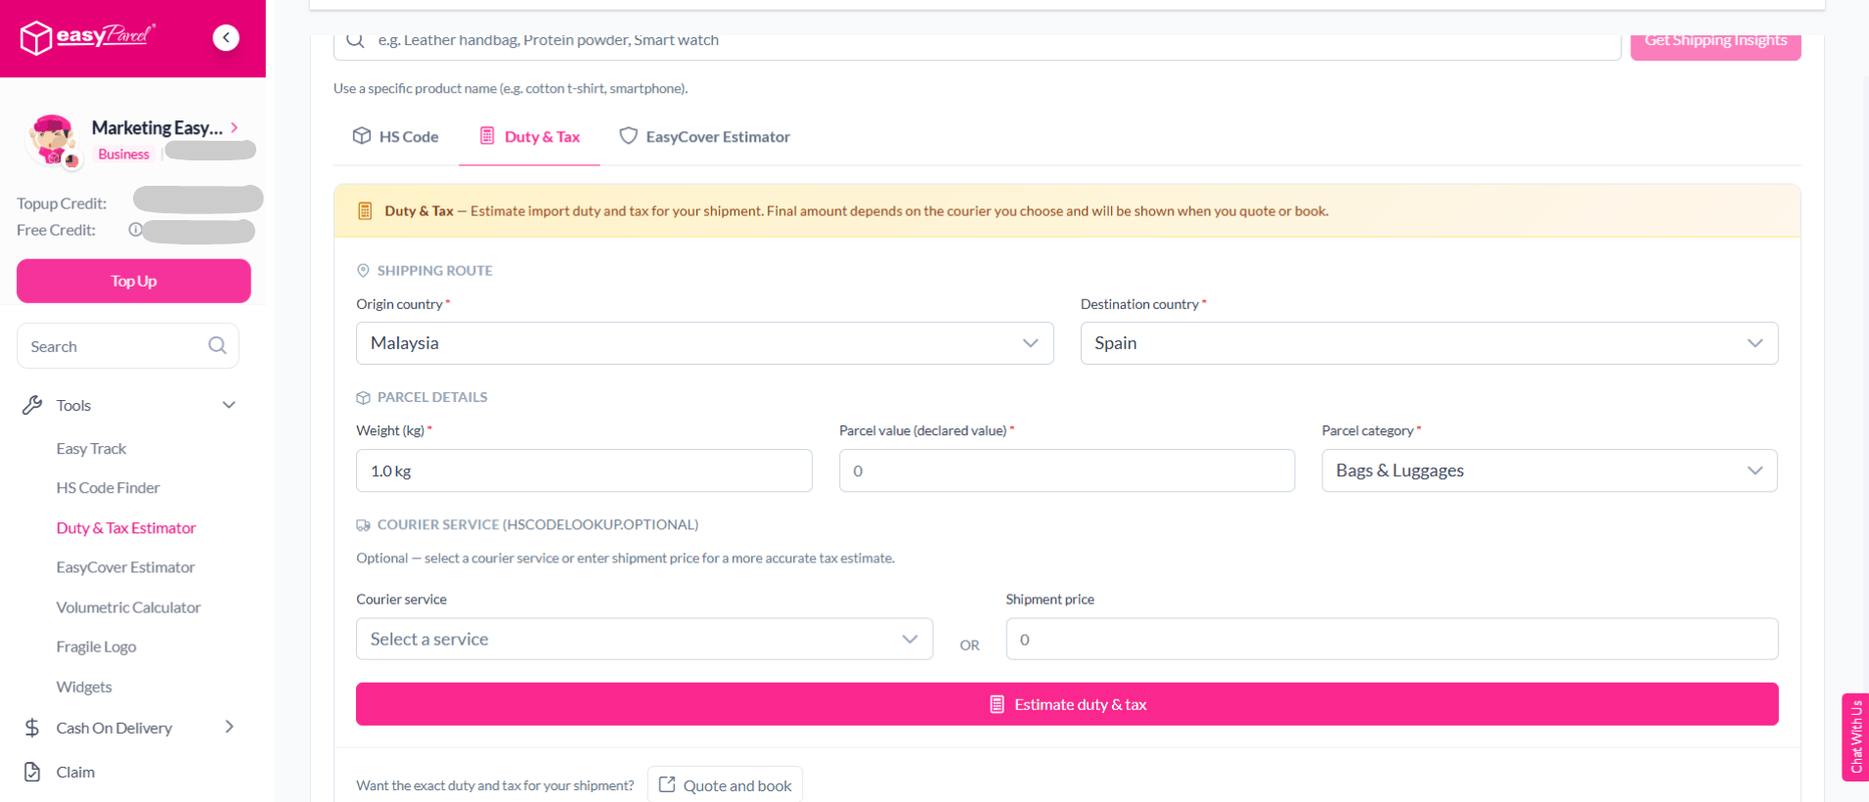Click the Marketing Easy profile avatar
This screenshot has height=802, width=1869.
click(53, 141)
